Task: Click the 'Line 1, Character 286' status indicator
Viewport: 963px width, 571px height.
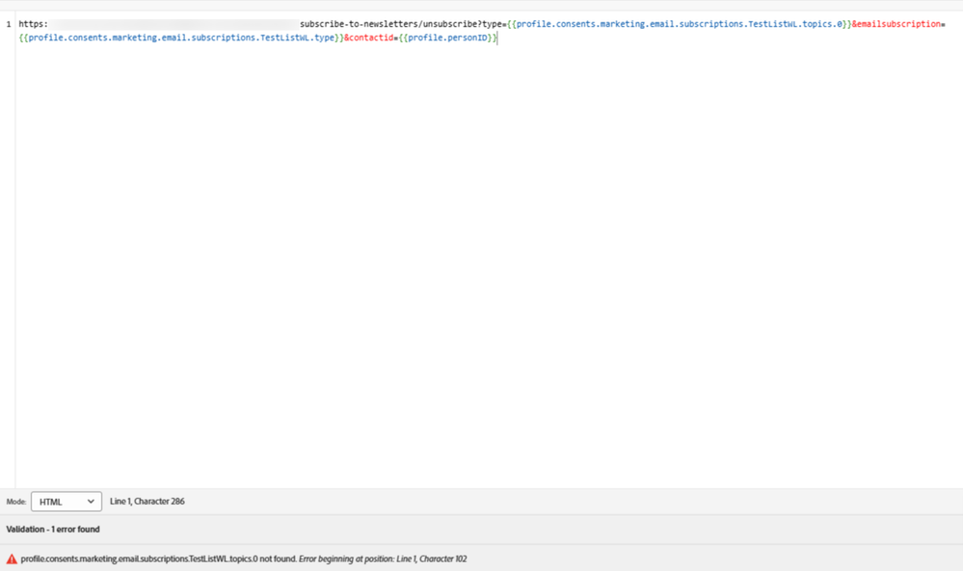Action: [x=147, y=502]
